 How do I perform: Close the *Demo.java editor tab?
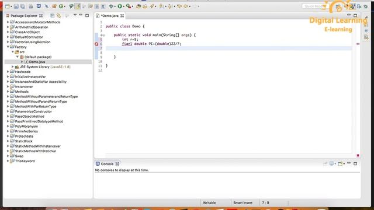pos(122,16)
